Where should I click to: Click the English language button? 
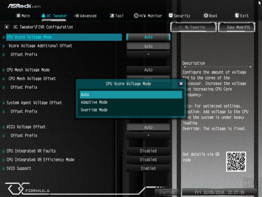(x=166, y=192)
